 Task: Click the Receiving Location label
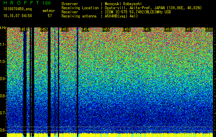point(80,8)
